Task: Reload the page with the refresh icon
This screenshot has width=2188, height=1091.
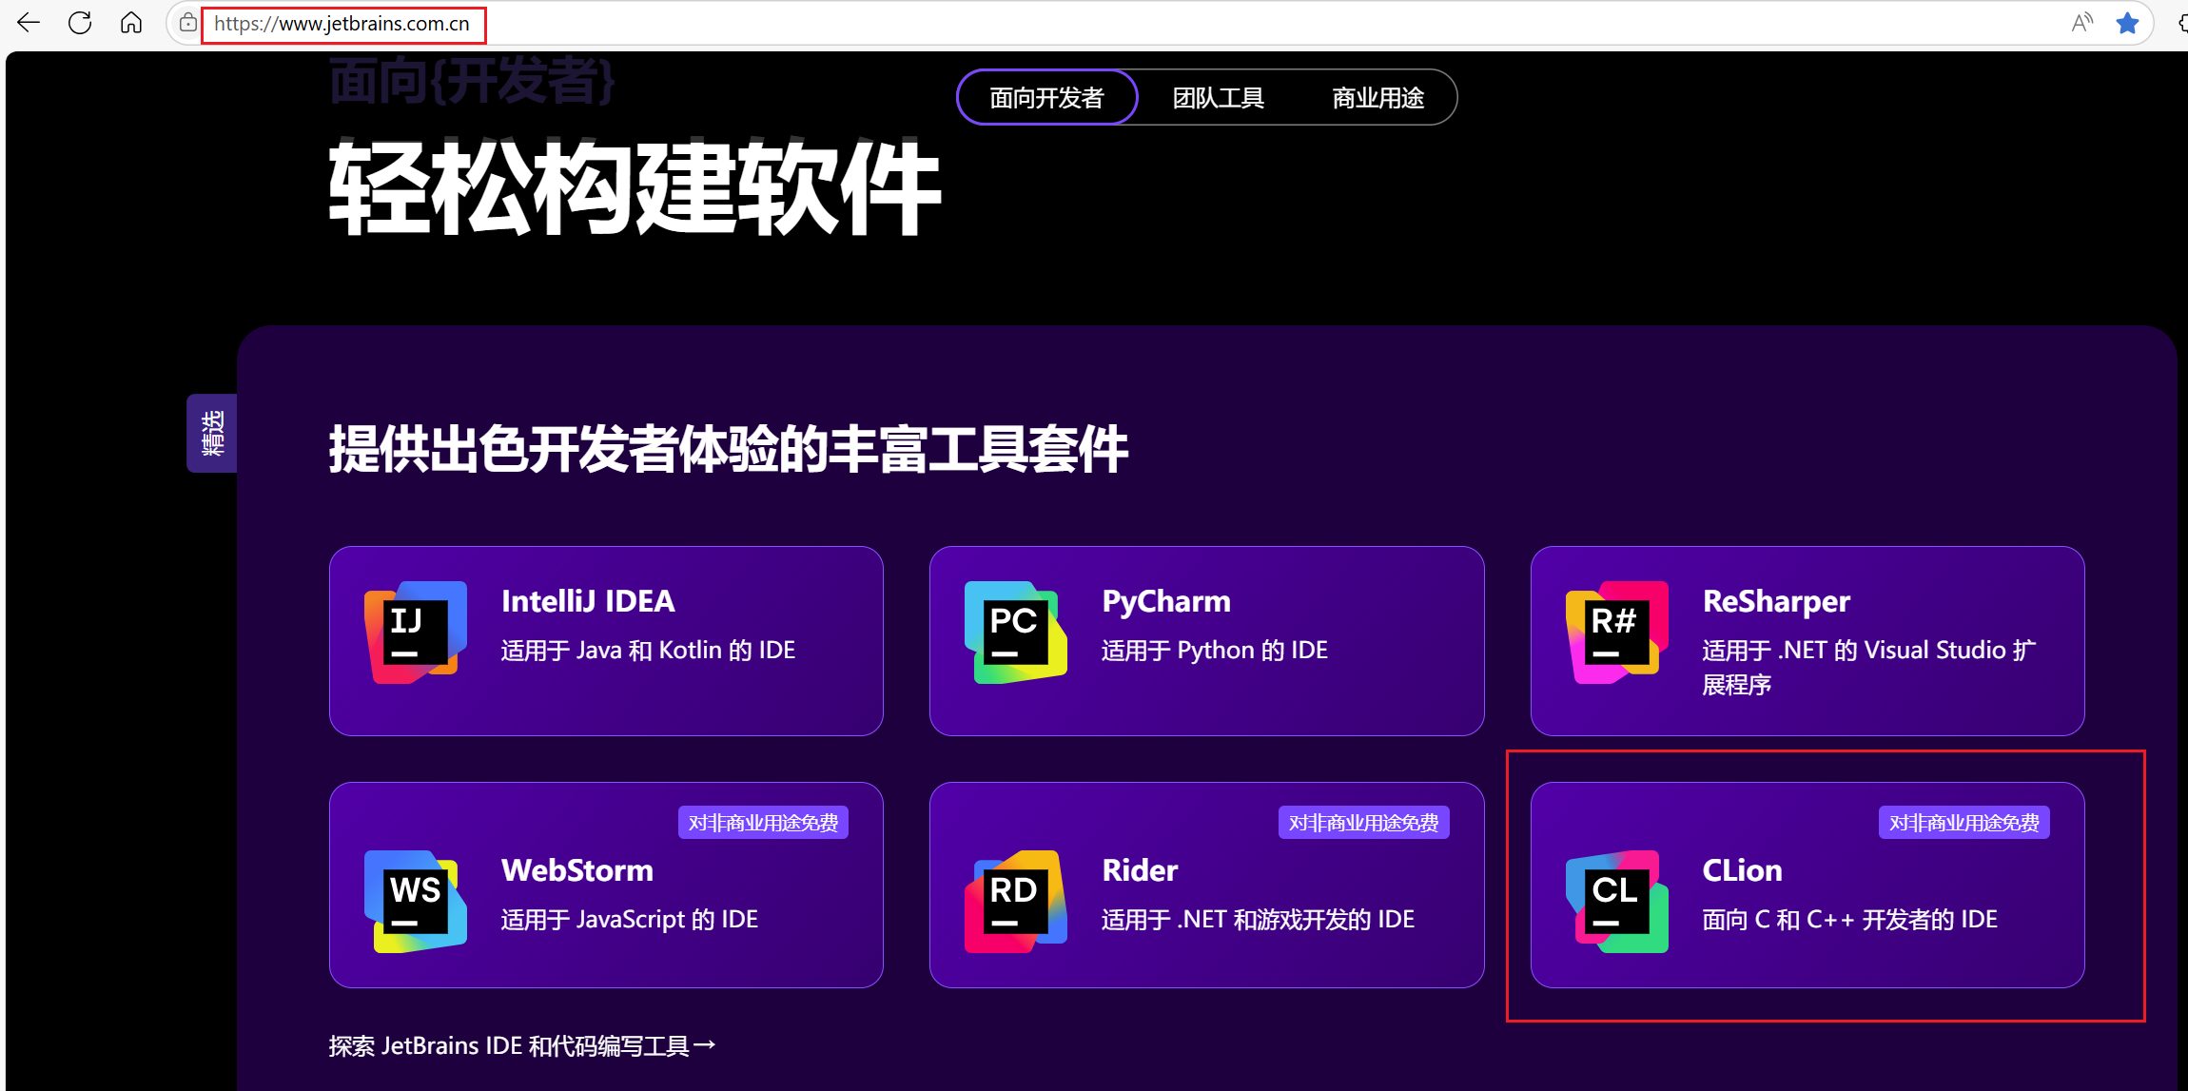Action: pyautogui.click(x=80, y=23)
